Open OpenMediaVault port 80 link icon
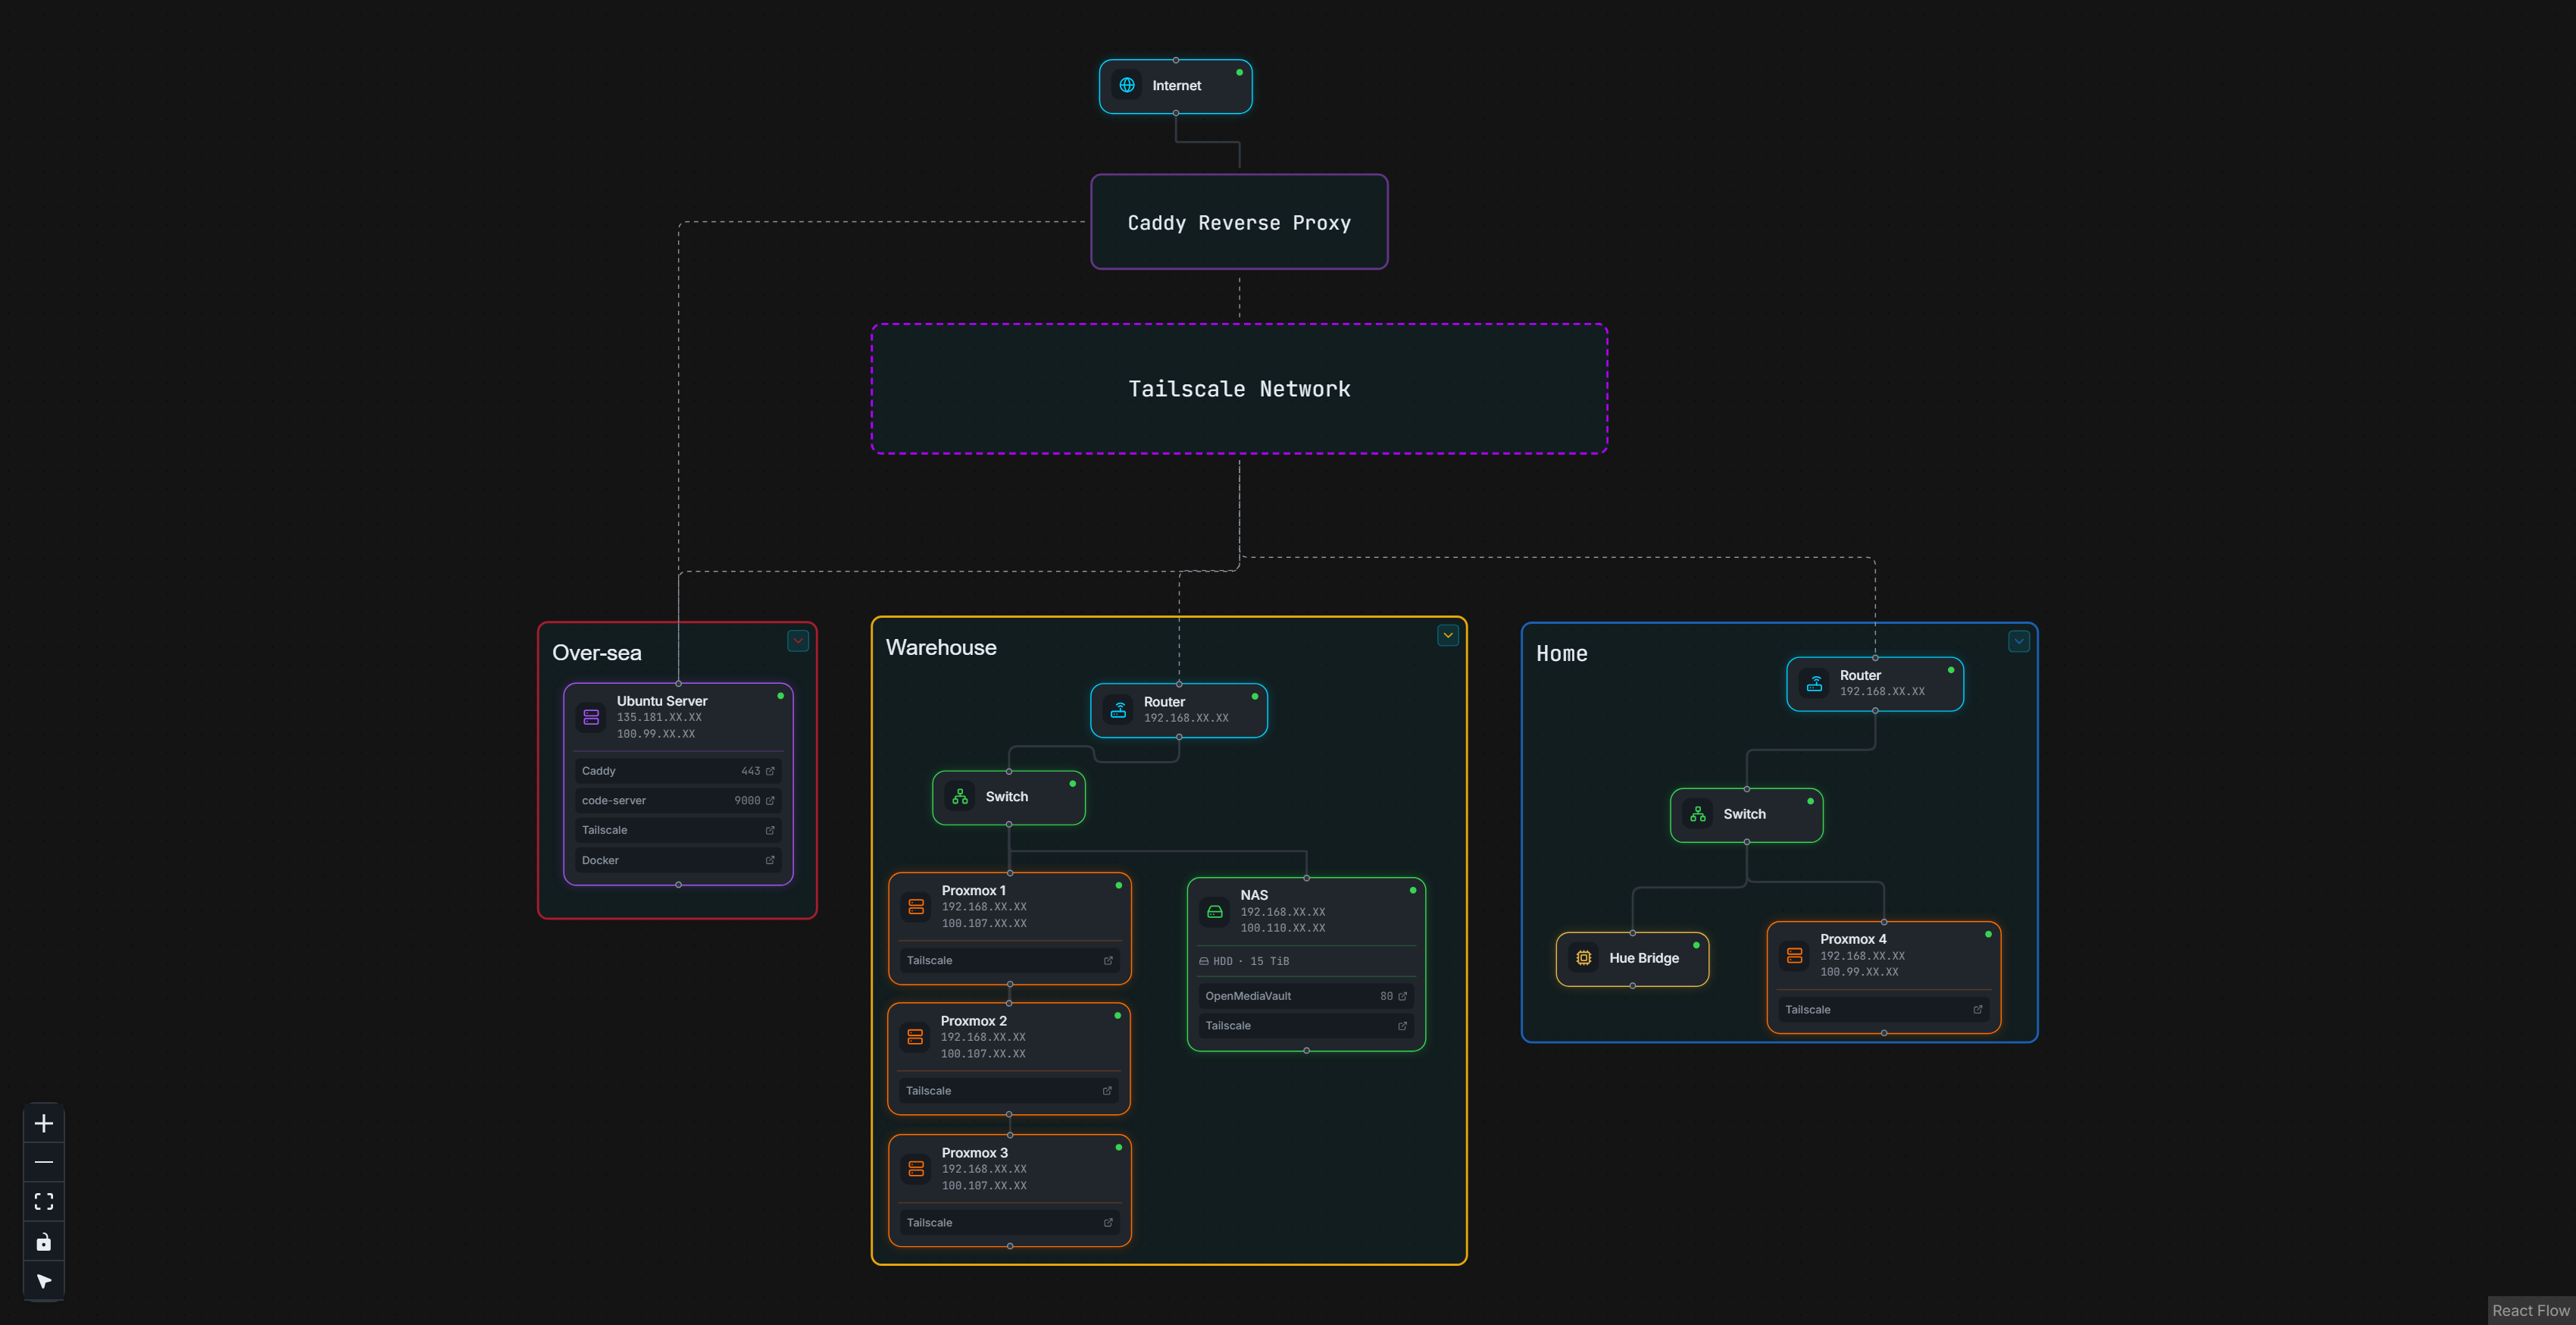 1402,996
